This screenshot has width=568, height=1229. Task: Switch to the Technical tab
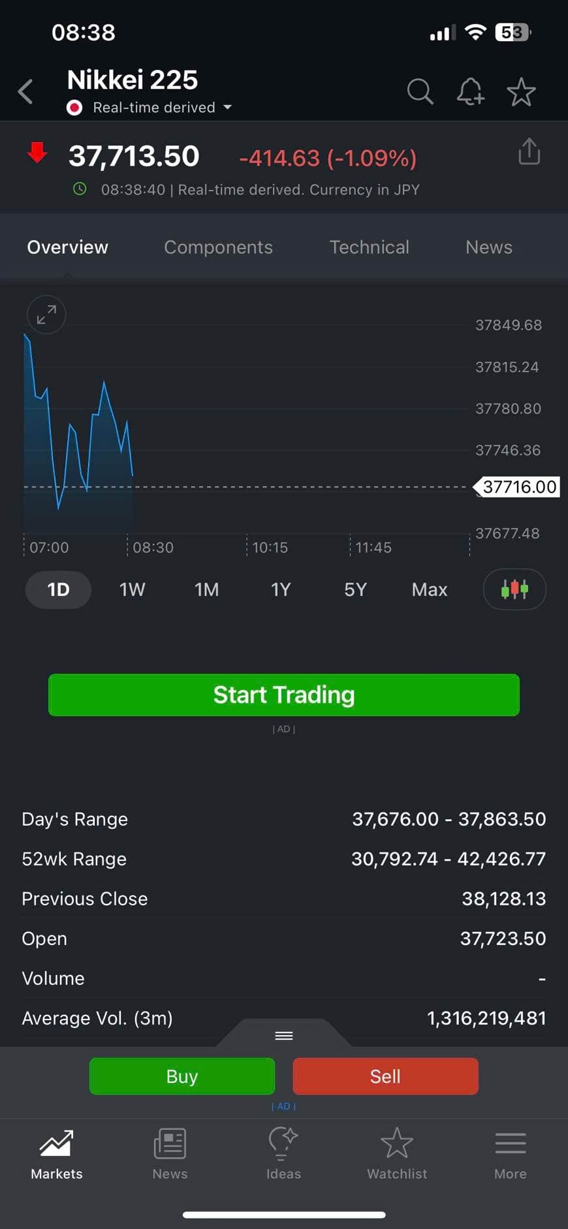[x=369, y=247]
